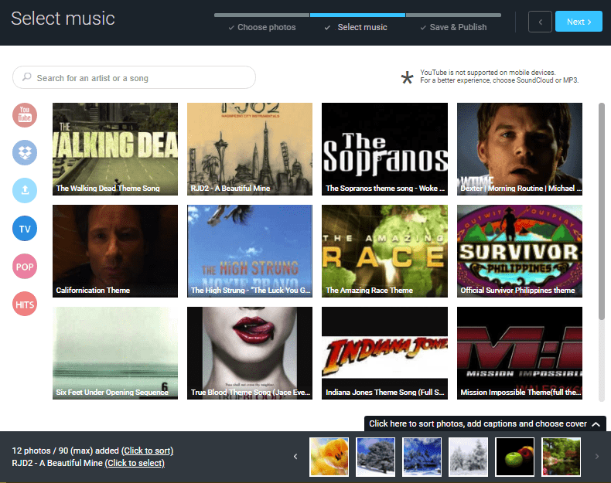This screenshot has width=611, height=483.
Task: Go back with the previous step arrow
Action: click(x=540, y=22)
